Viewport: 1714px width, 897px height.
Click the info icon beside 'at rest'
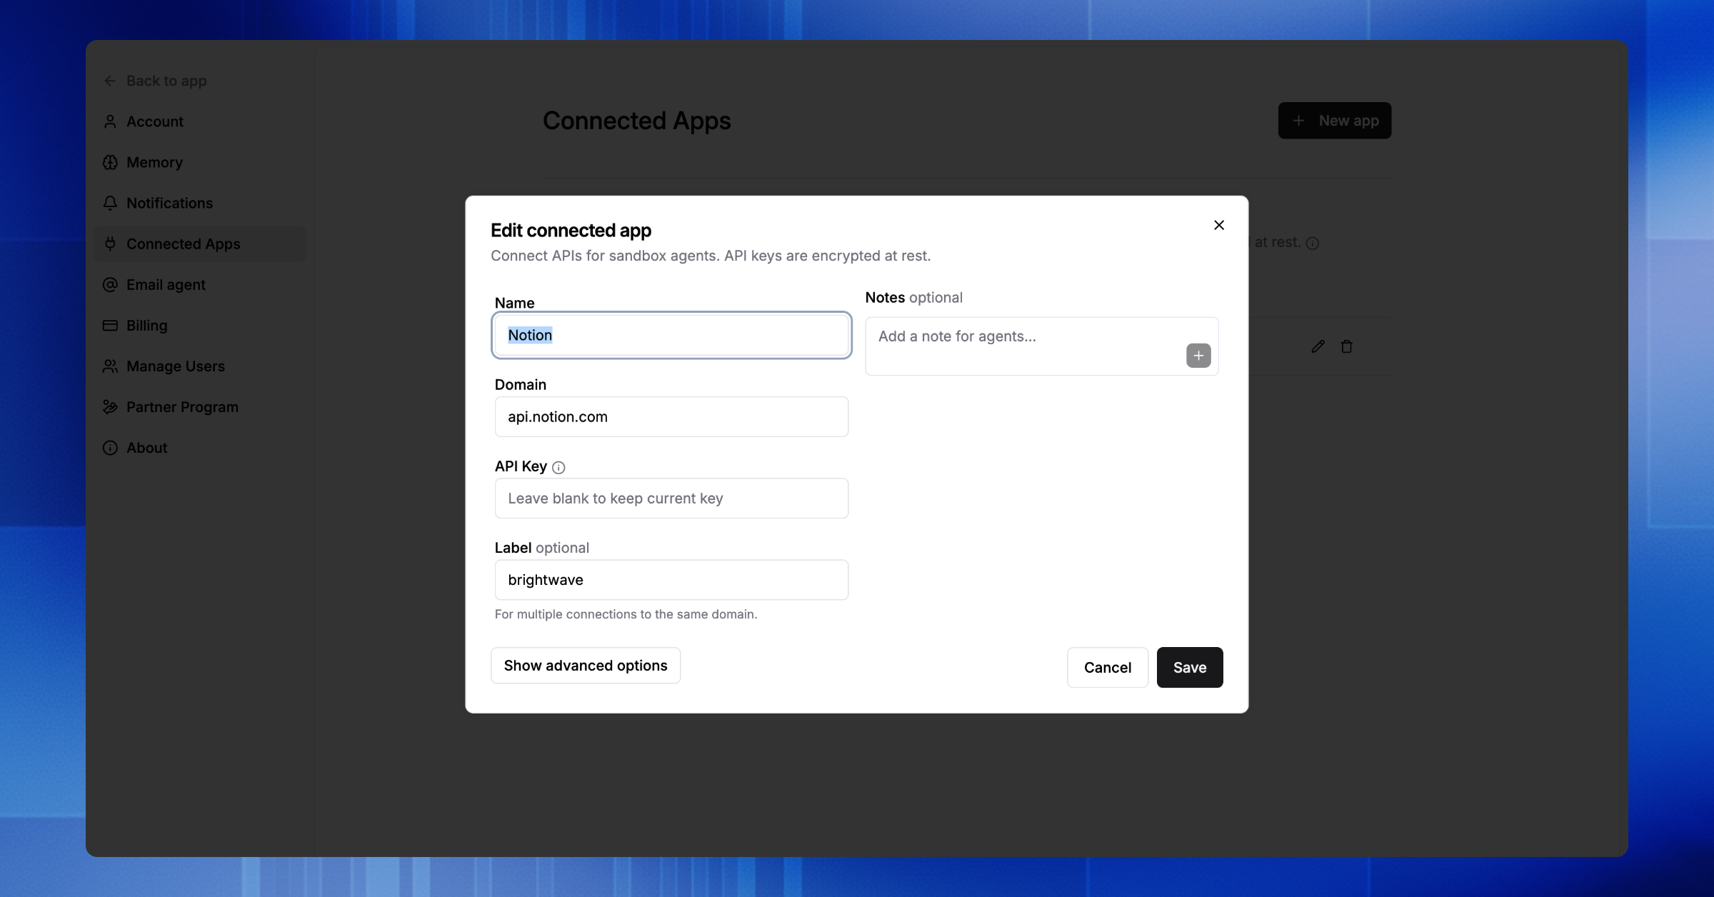(x=1312, y=244)
